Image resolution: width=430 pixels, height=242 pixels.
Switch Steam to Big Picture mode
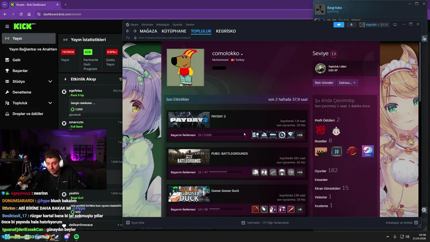pyautogui.click(x=395, y=25)
